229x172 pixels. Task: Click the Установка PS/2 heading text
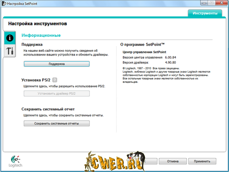[x=36, y=80]
